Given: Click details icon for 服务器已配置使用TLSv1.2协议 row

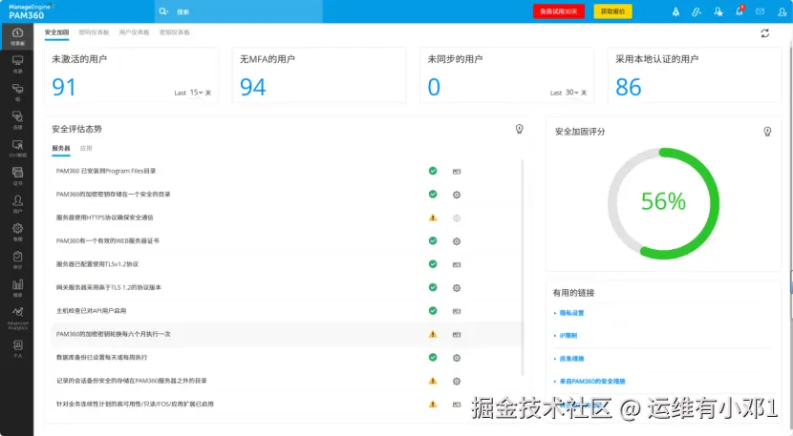Looking at the screenshot, I should [456, 264].
